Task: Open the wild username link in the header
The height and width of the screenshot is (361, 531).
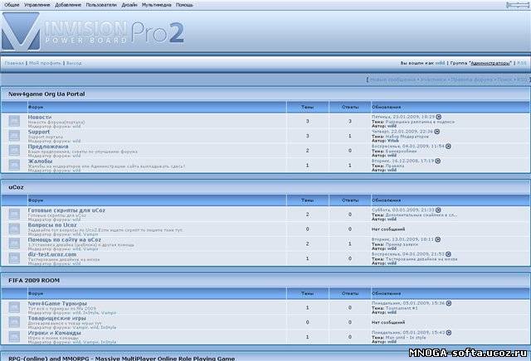Action: point(440,63)
